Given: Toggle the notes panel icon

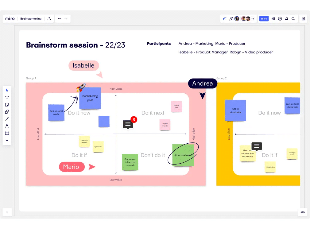Looking at the screenshot, I should 303,19.
